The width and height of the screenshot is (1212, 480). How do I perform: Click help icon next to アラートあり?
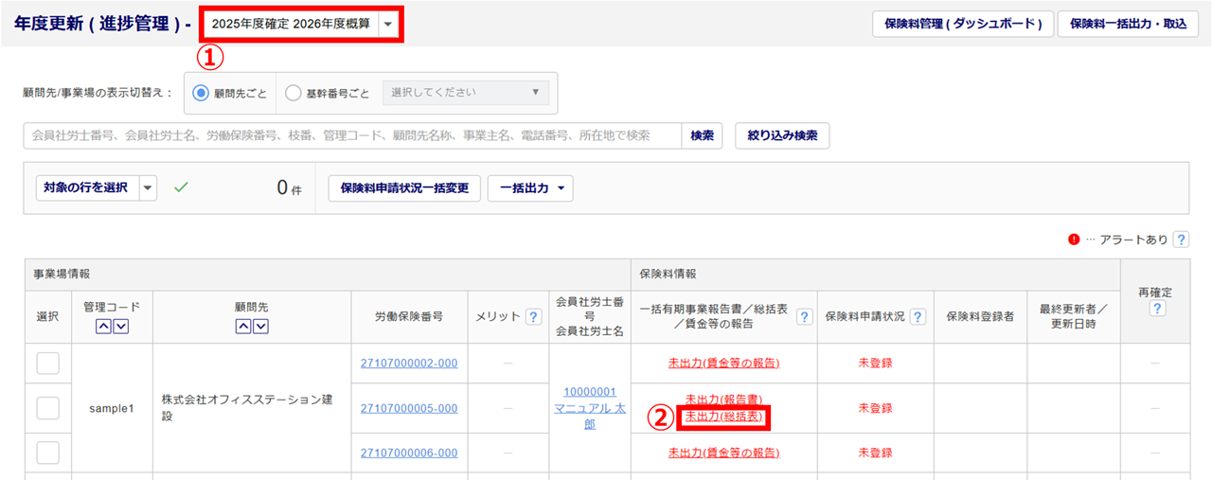point(1181,240)
